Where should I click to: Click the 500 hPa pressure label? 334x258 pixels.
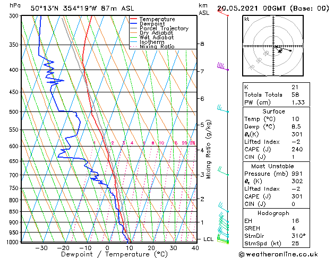tap(15, 112)
